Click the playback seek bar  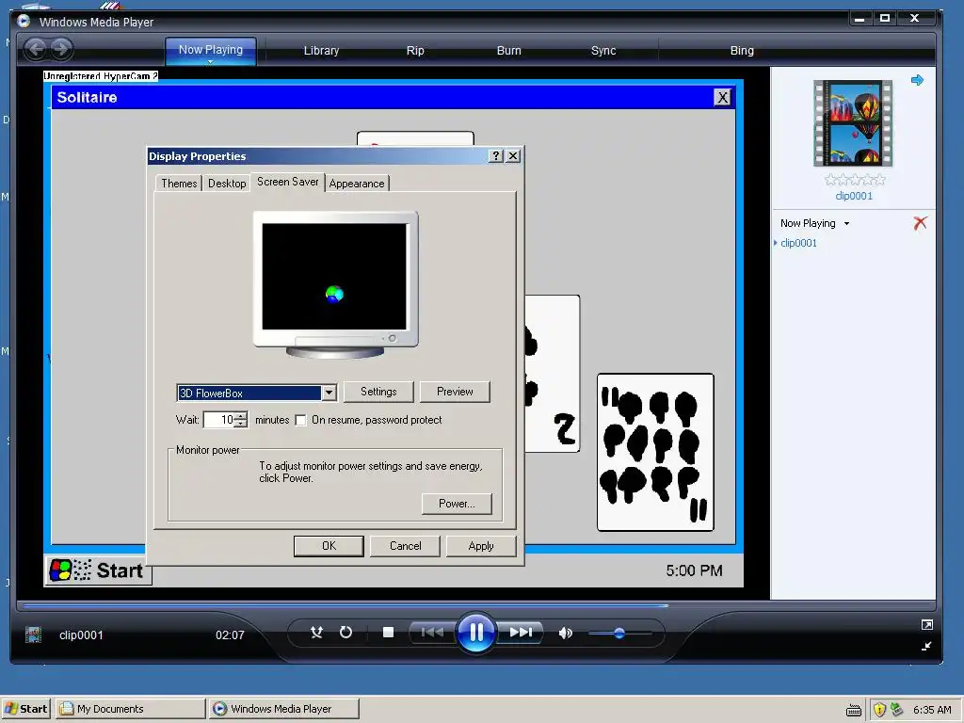pos(475,605)
